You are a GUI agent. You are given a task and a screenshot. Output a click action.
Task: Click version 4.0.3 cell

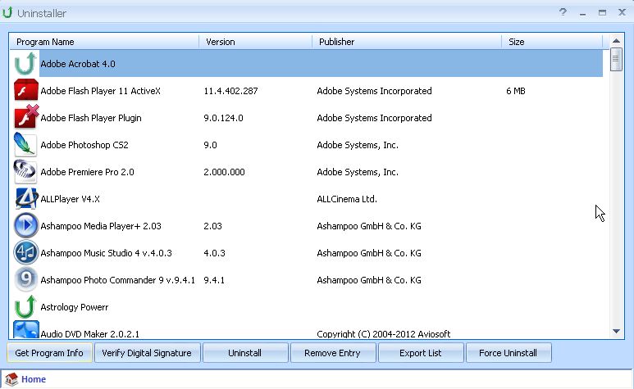(214, 253)
